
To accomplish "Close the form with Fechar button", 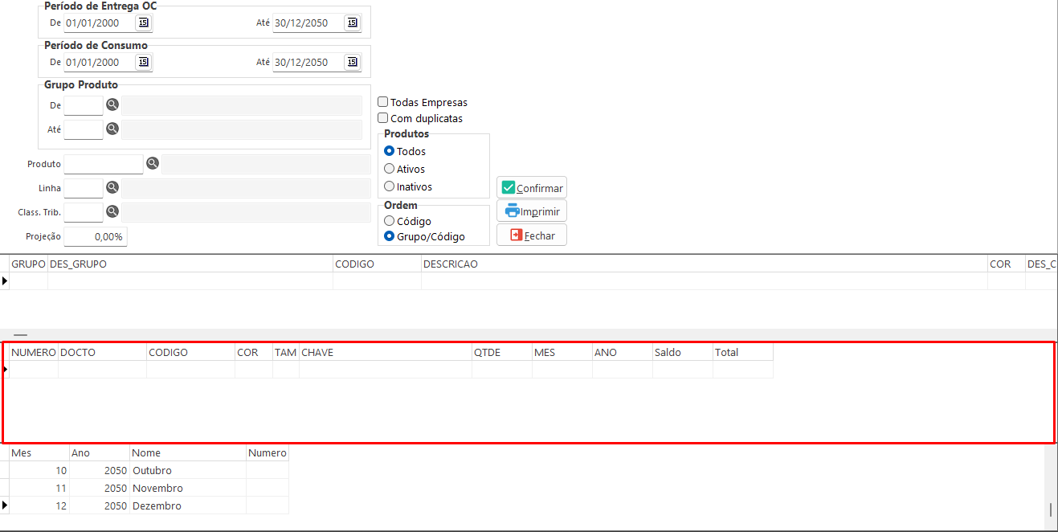I will [x=532, y=235].
